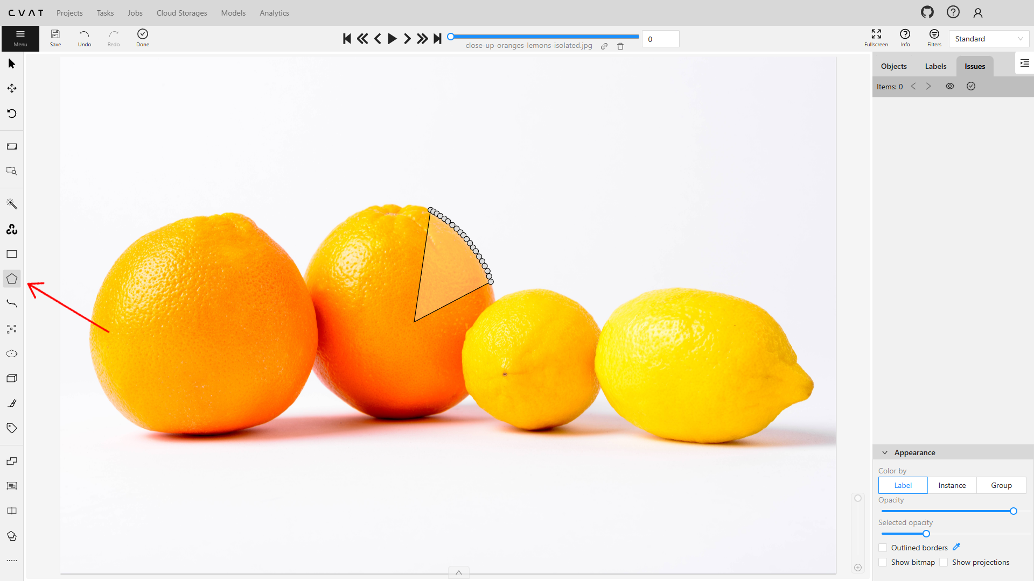
Task: Activate the move image tool
Action: 12,88
